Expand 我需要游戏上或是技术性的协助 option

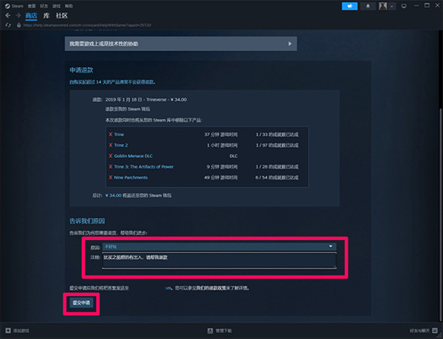pyautogui.click(x=181, y=44)
